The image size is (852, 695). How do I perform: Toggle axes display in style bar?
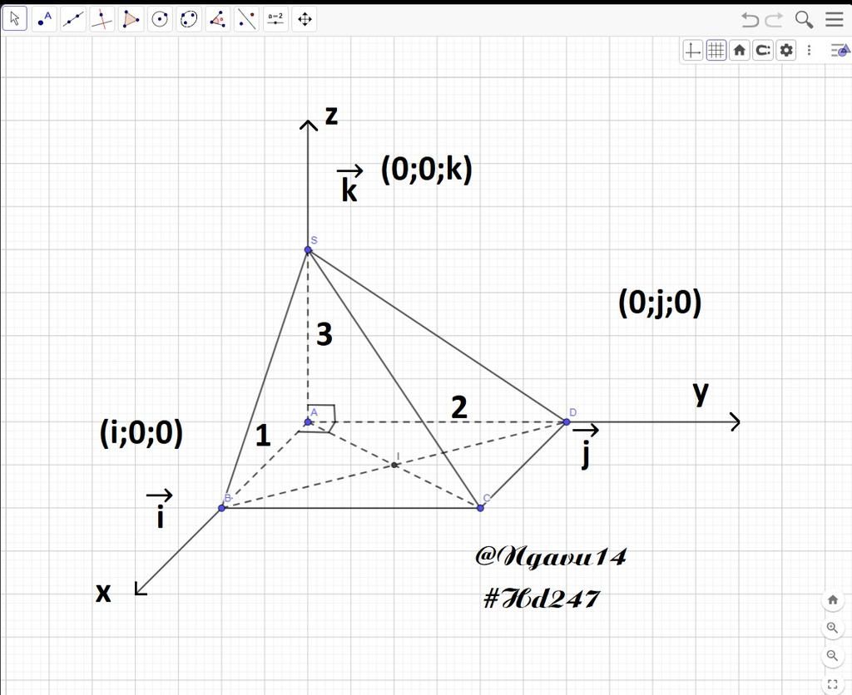point(692,51)
